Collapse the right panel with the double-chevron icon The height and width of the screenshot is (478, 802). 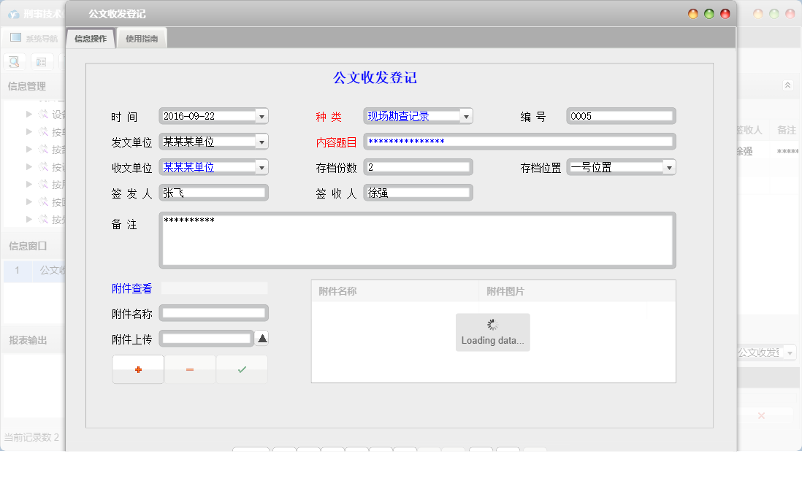[787, 84]
